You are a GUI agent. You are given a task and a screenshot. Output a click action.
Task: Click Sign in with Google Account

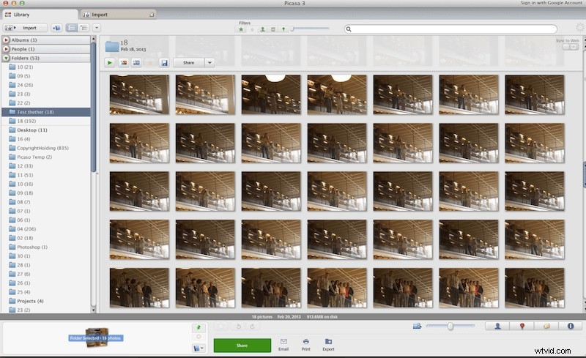552,3
